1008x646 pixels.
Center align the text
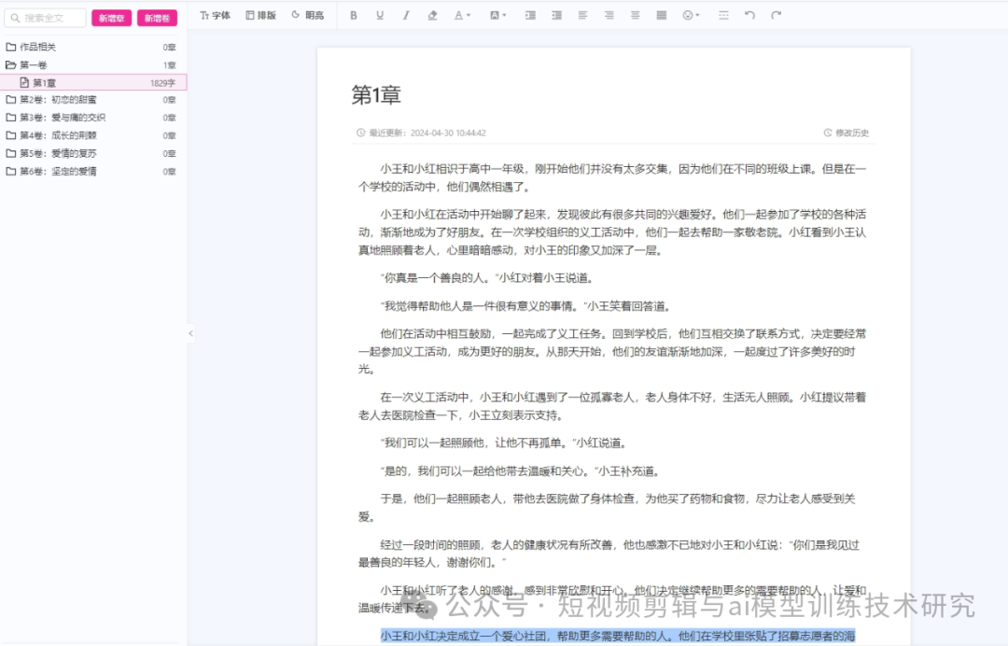coord(636,16)
